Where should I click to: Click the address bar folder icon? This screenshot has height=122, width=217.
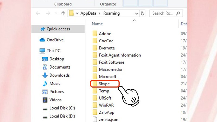[x=71, y=13]
